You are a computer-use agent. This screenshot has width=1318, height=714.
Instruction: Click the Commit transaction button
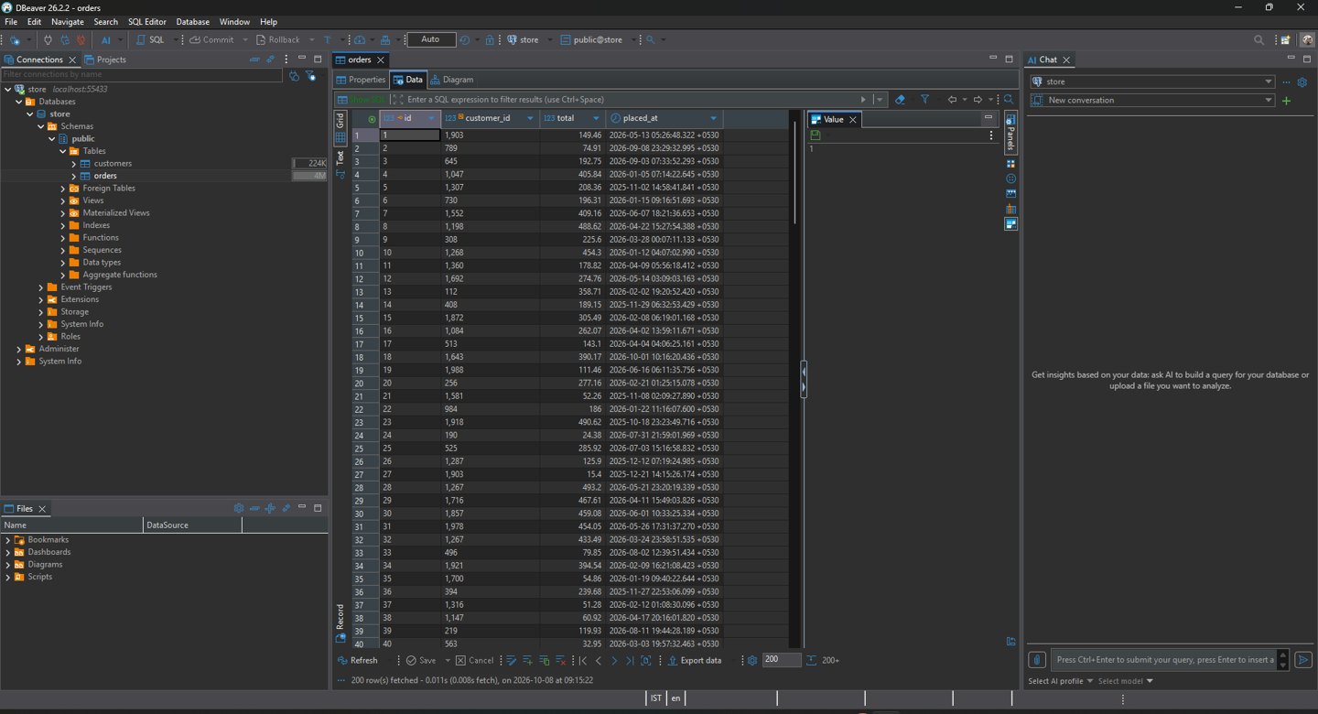coord(211,40)
